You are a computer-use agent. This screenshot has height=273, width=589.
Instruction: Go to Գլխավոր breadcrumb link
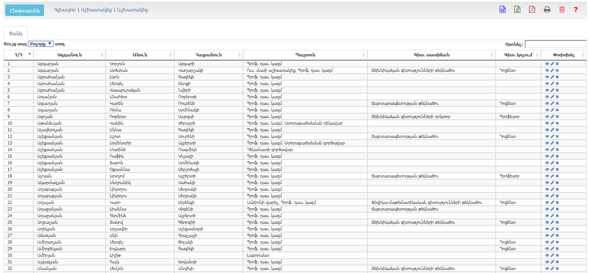(x=64, y=10)
